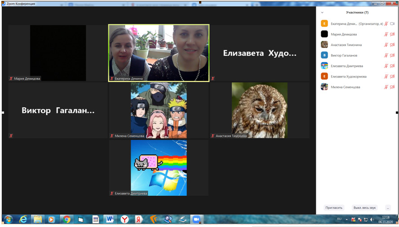
Task: Click the camera-off icon for Анастасия Тимонина
Action: pyautogui.click(x=392, y=45)
